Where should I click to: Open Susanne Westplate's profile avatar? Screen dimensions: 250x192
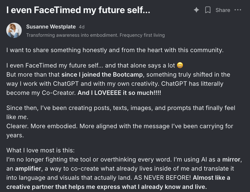(14, 30)
